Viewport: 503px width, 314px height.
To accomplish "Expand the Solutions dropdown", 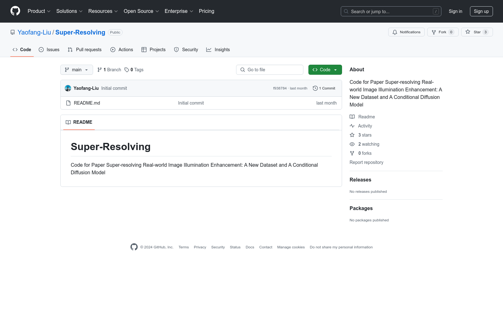I will [69, 11].
